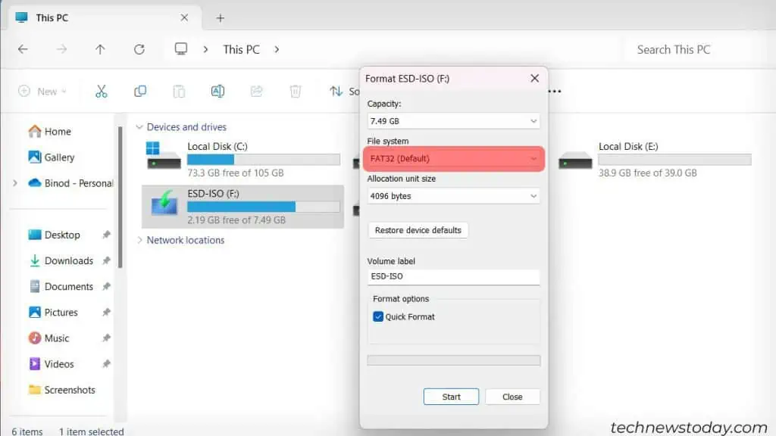Click the Rename icon in toolbar
776x436 pixels.
click(x=217, y=91)
